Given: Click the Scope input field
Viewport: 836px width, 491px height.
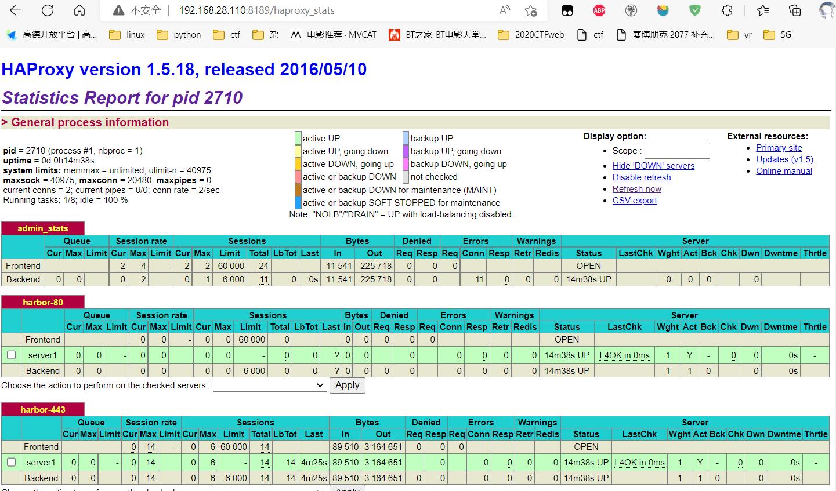Looking at the screenshot, I should pyautogui.click(x=677, y=151).
